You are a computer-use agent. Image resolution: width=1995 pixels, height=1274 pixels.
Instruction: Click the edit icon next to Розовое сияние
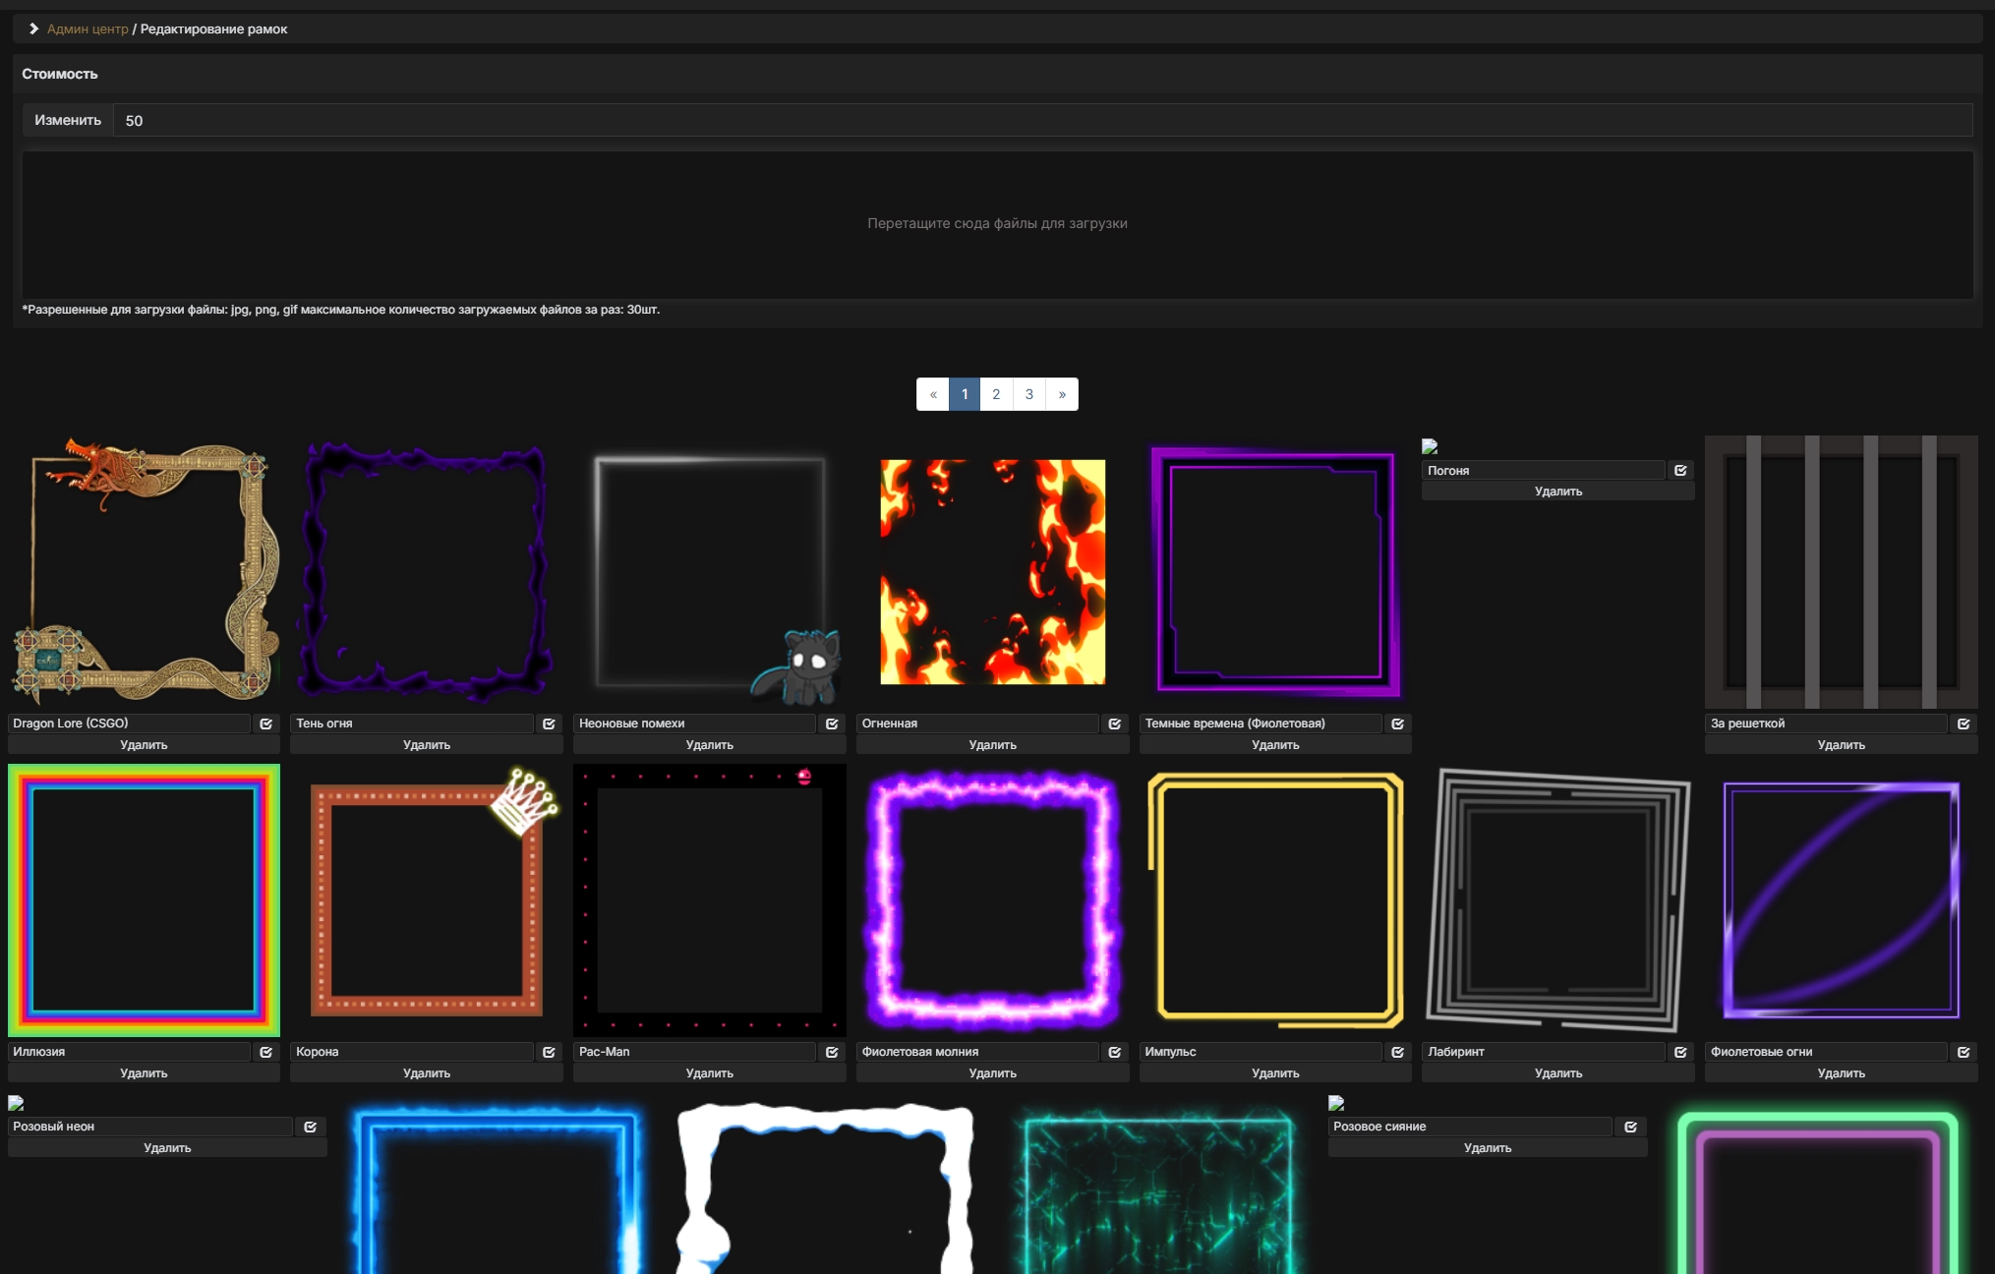coord(1630,1127)
